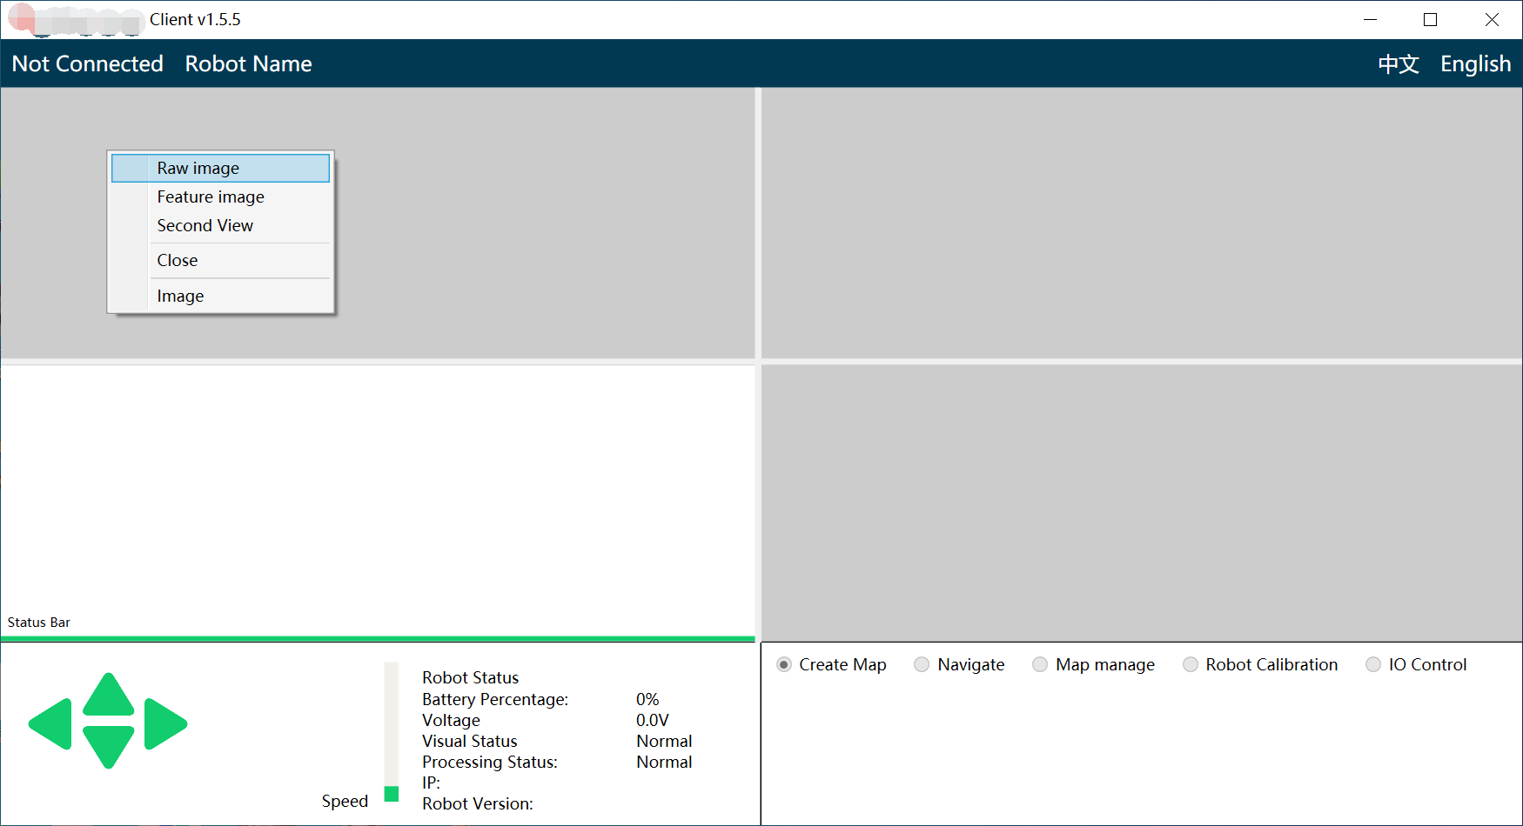
Task: Adjust the vertical Speed slider
Action: [392, 792]
